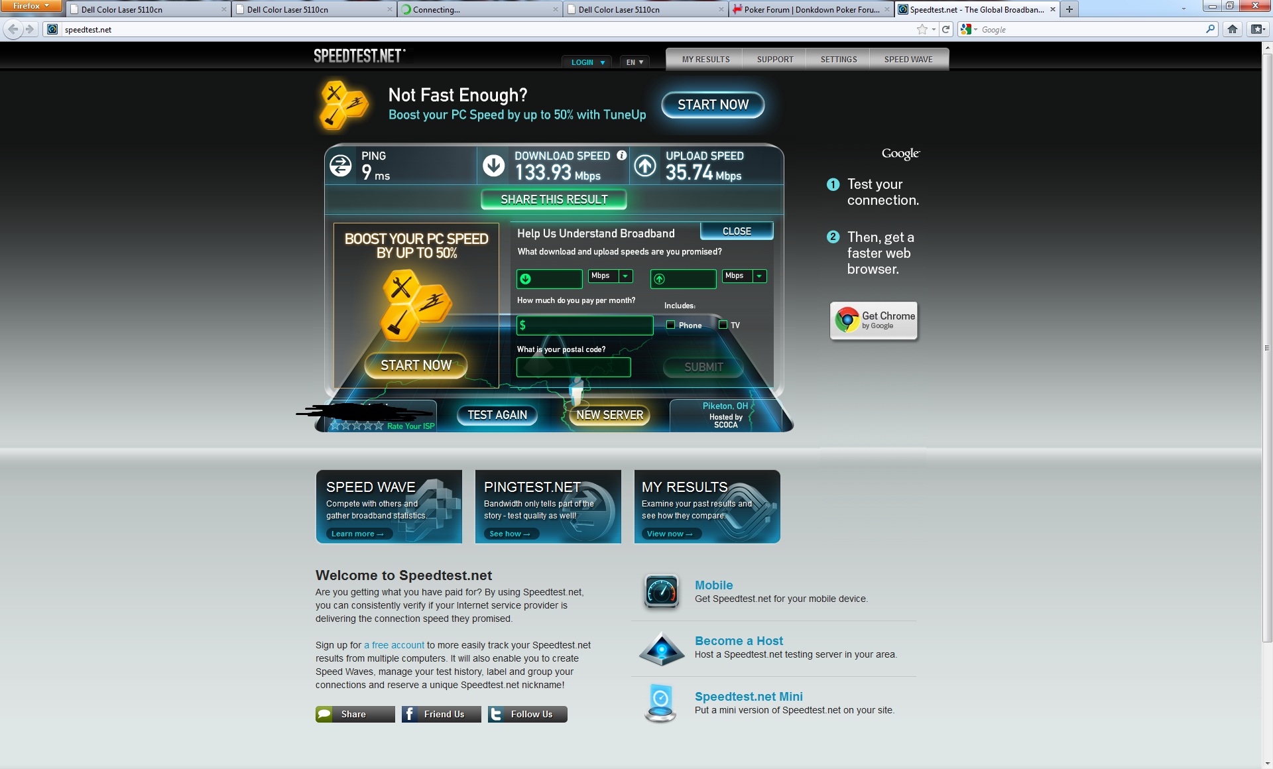1273x769 pixels.
Task: Open the SPEED WAVE nav tab
Action: pyautogui.click(x=908, y=59)
